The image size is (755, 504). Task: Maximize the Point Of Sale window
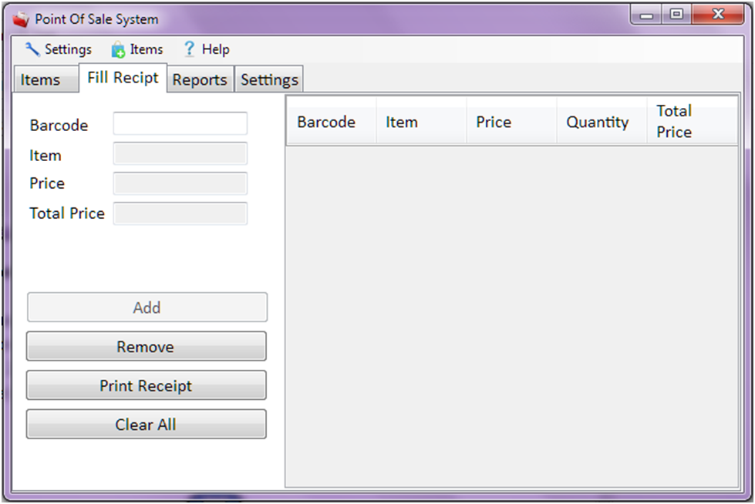tap(676, 15)
